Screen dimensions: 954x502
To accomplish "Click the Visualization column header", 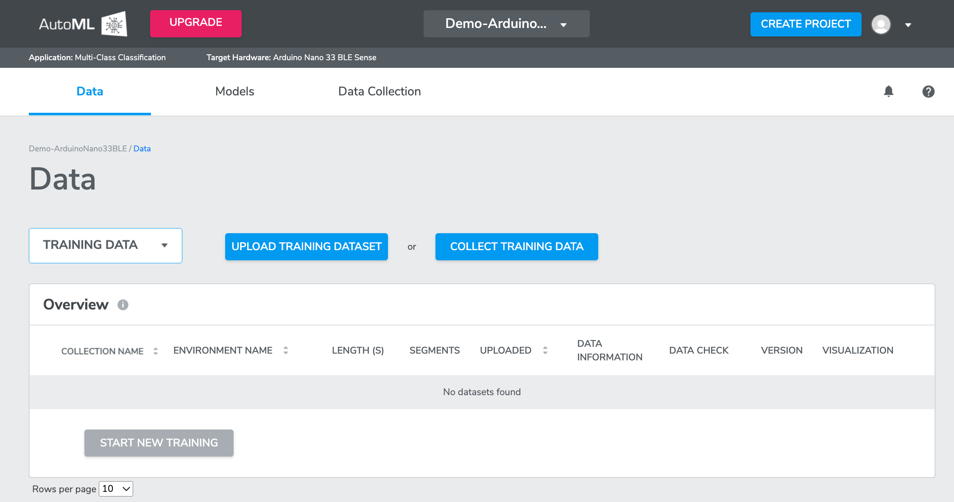I will 858,350.
